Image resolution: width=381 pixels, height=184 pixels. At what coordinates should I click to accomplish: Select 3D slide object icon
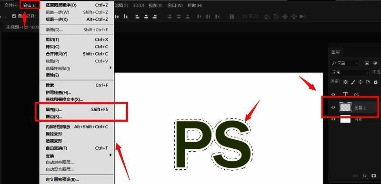294,17
